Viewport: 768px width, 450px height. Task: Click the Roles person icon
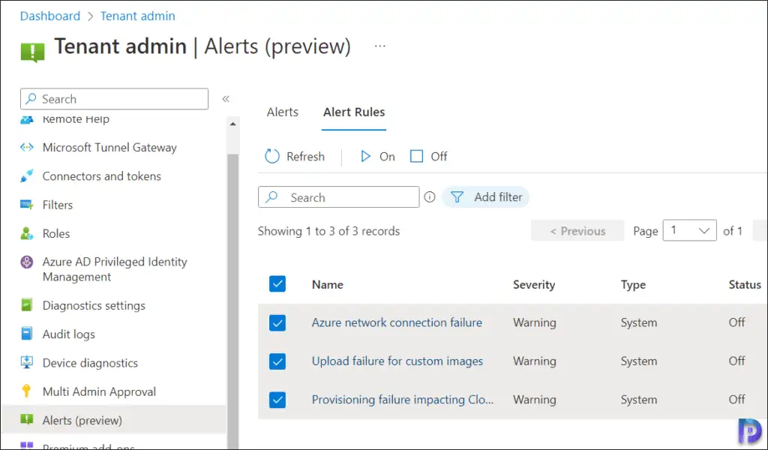point(26,233)
